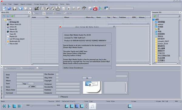
Task: Click the Artist input field
Action: [x=30, y=75]
